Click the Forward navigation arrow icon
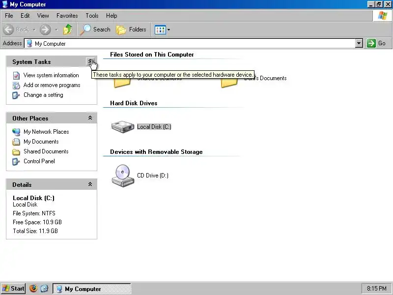Screen dimensions: 393x295 point(45,29)
